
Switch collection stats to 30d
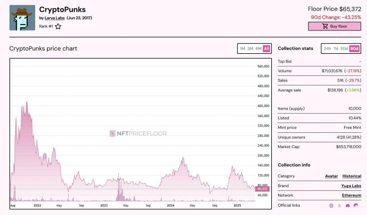click(x=344, y=49)
